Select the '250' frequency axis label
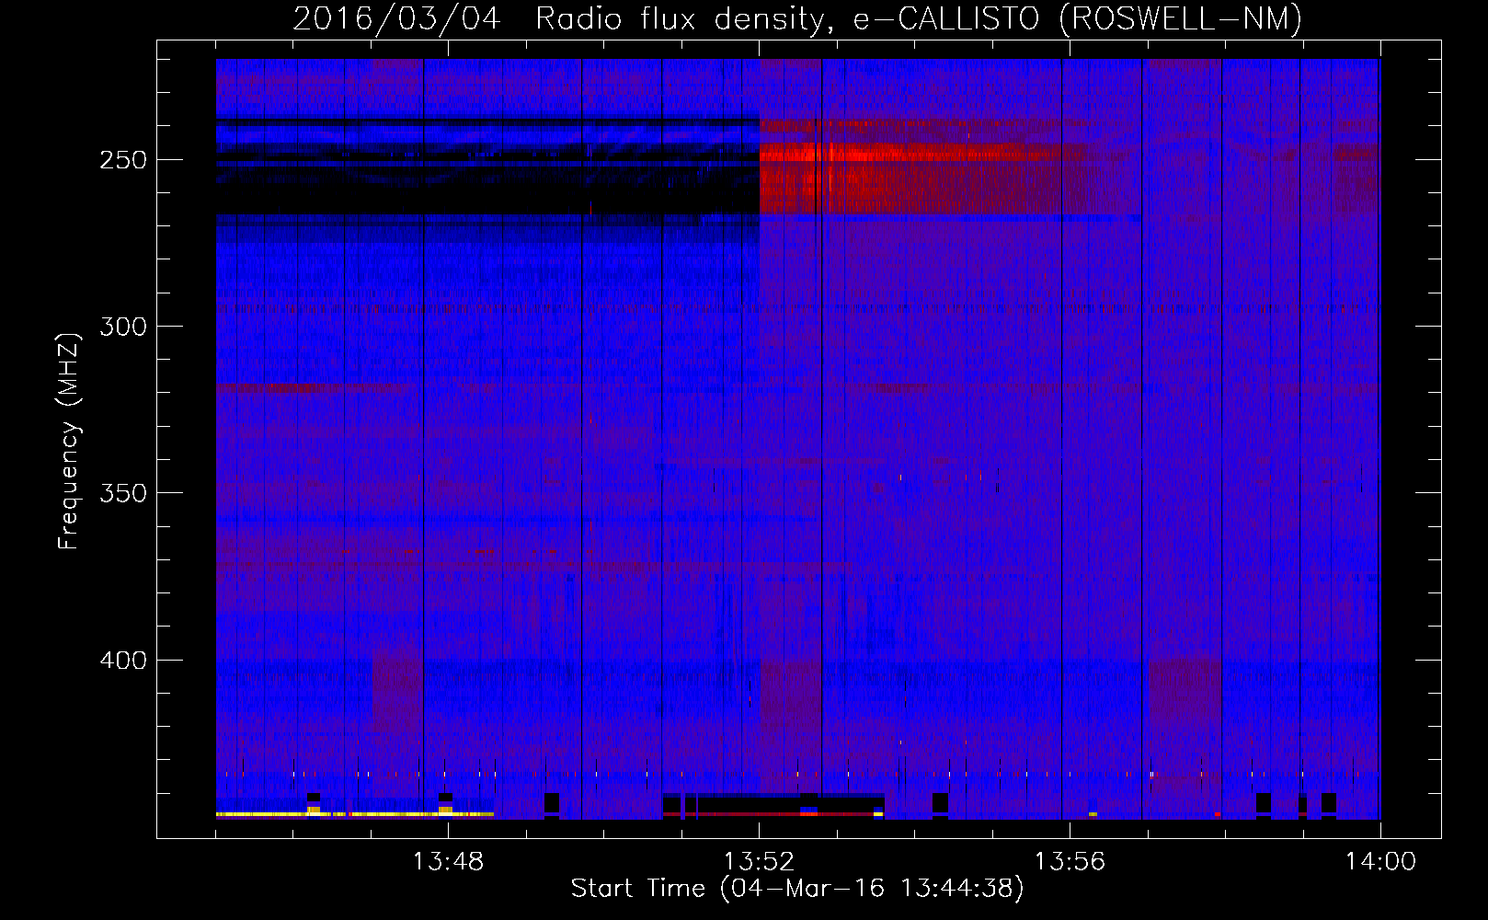 (123, 160)
